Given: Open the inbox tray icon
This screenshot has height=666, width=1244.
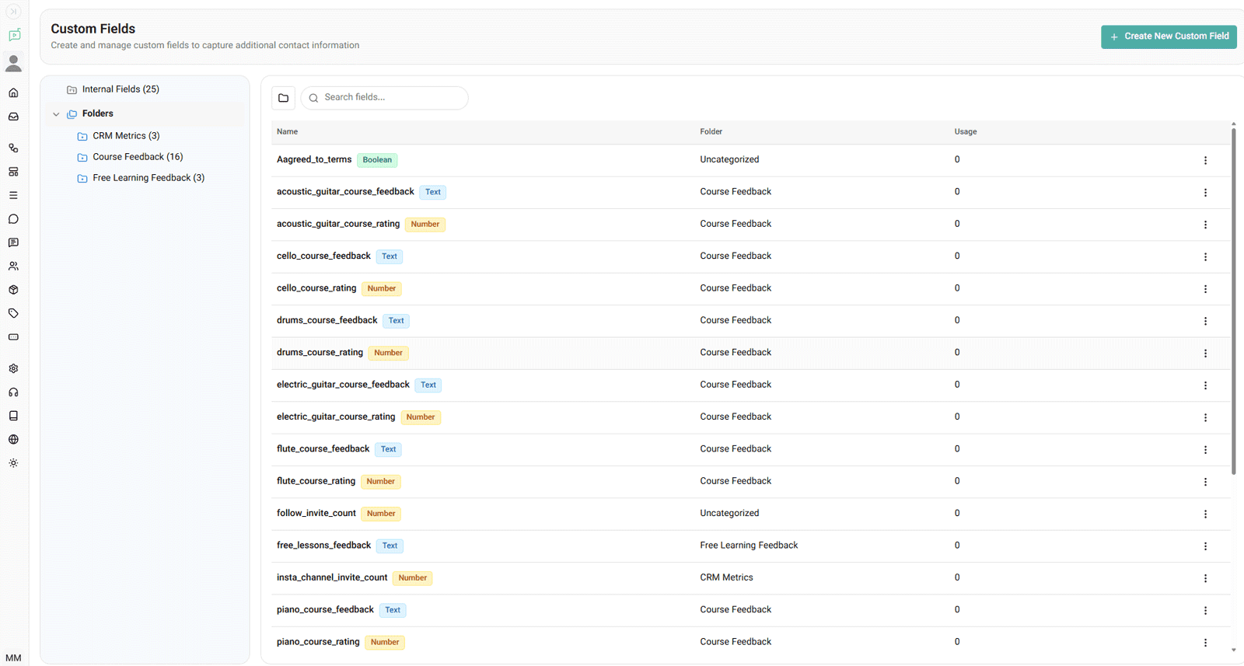Looking at the screenshot, I should click(13, 117).
